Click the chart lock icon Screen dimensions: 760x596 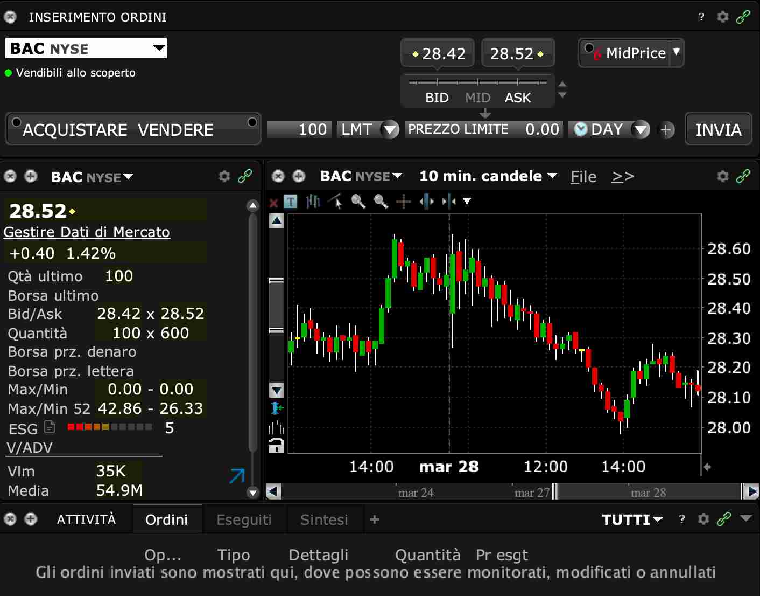coord(276,445)
